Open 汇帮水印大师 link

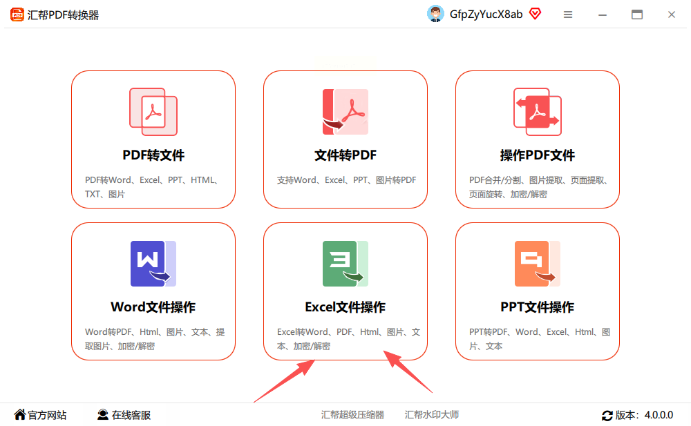click(431, 415)
